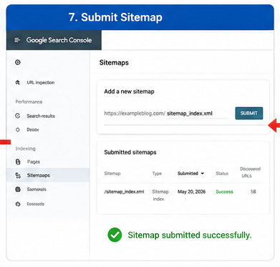Click the Google Search Console title
Screen dimensions: 280x267
pyautogui.click(x=59, y=40)
